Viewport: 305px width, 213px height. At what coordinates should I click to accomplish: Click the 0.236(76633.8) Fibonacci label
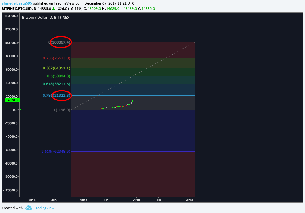pyautogui.click(x=57, y=58)
